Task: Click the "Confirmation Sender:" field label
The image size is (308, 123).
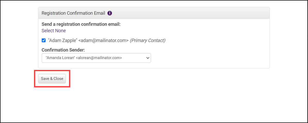Action: coord(63,50)
